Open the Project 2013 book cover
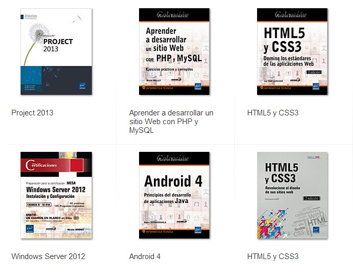Viewport: 353px width, 276px height. pos(56,51)
